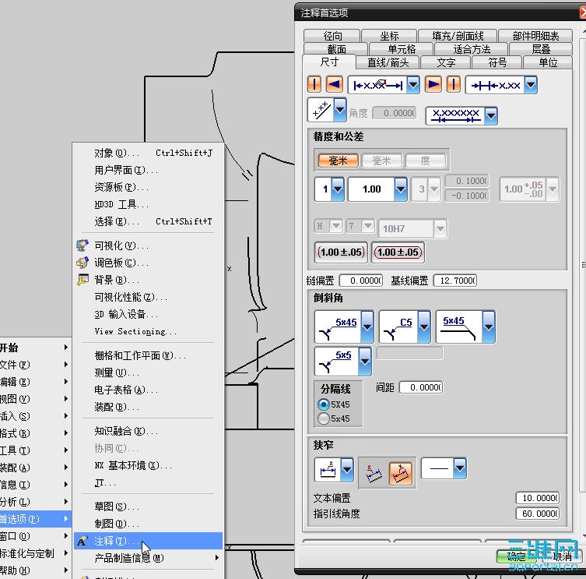Viewport: 586px width, 579px height.
Task: Click the left extension line toggle icon
Action: (314, 84)
